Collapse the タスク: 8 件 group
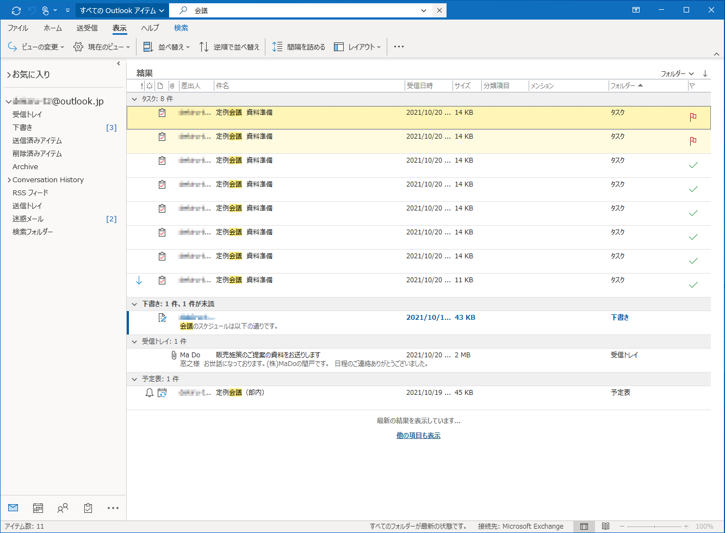 click(x=135, y=99)
